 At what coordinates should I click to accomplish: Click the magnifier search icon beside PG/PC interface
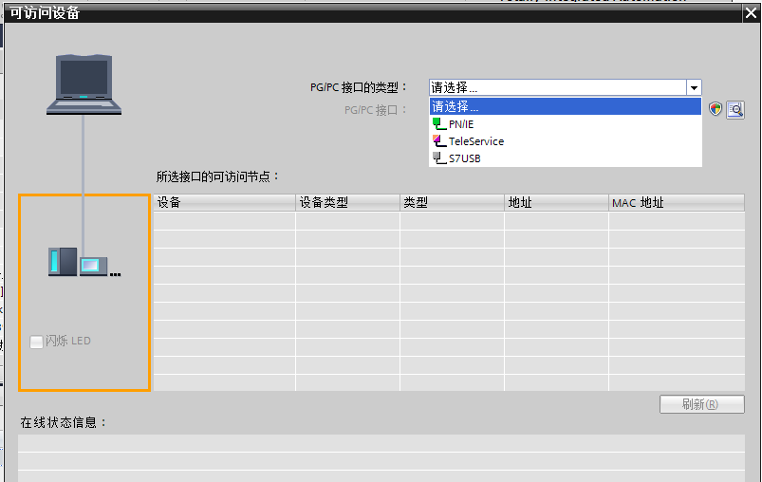pyautogui.click(x=735, y=109)
